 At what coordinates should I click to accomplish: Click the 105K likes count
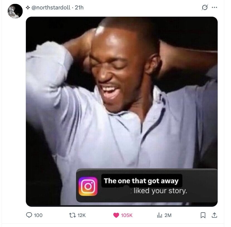point(127,215)
